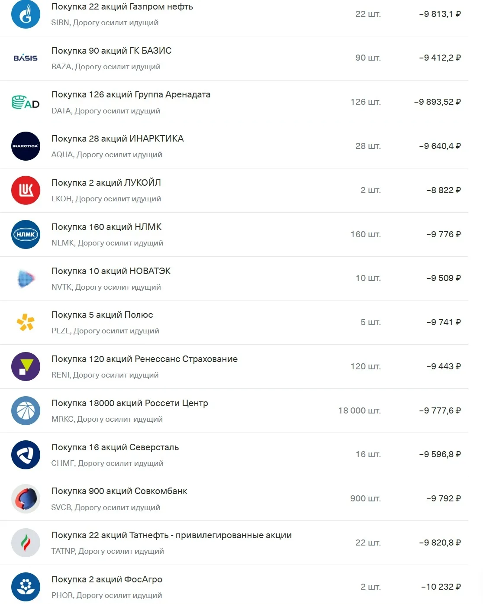Select the Sovcombank logo icon

point(26,499)
